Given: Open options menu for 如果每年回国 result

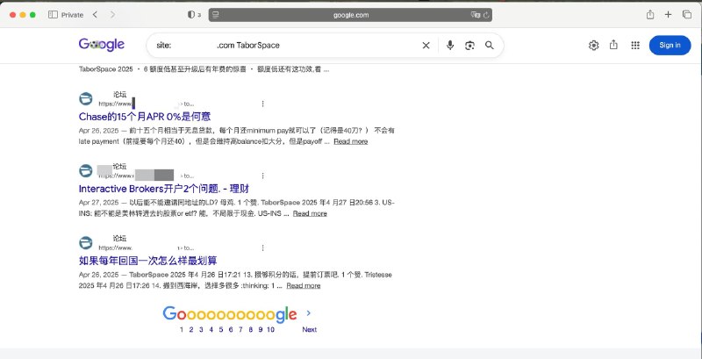Looking at the screenshot, I should pos(262,248).
